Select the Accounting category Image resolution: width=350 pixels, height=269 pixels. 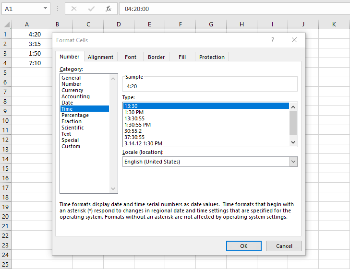85,96
